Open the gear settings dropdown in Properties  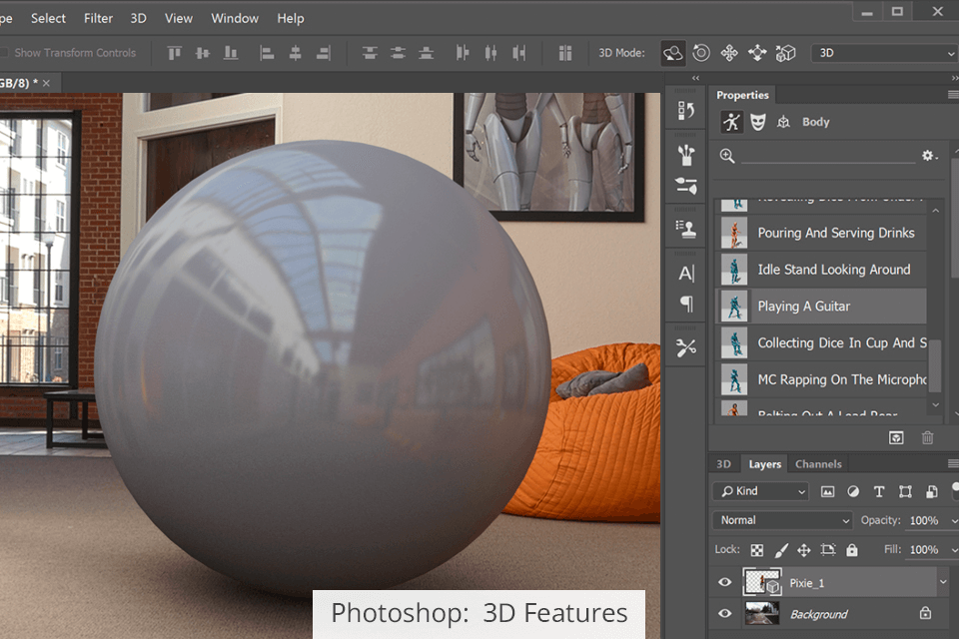pyautogui.click(x=930, y=156)
